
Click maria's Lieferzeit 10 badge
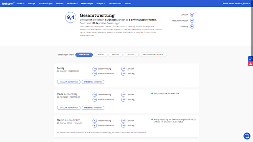(123, 95)
